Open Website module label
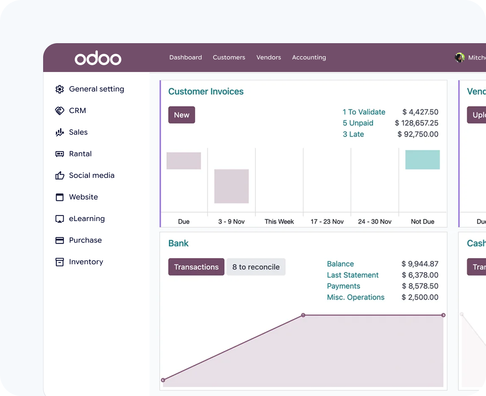Screen dimensions: 486x396 pos(83,197)
